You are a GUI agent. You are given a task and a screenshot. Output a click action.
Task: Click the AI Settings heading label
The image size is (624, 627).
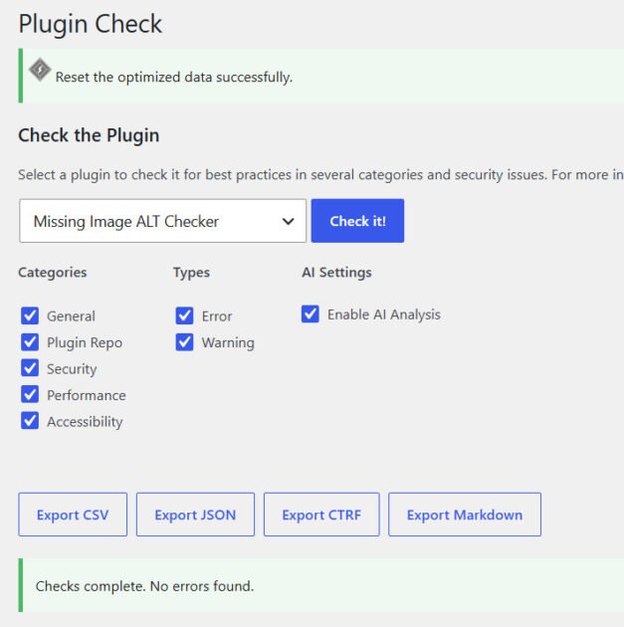click(x=336, y=273)
